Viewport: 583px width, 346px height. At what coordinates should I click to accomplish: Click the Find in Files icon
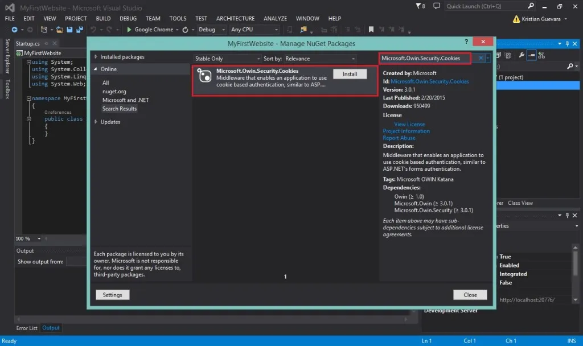(x=303, y=30)
